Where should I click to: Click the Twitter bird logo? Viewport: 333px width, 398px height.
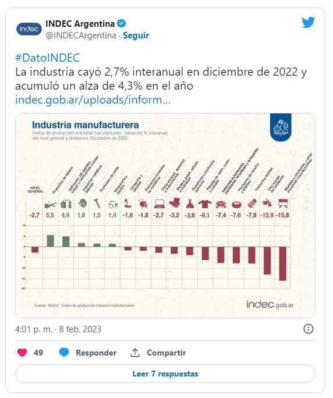click(x=308, y=22)
